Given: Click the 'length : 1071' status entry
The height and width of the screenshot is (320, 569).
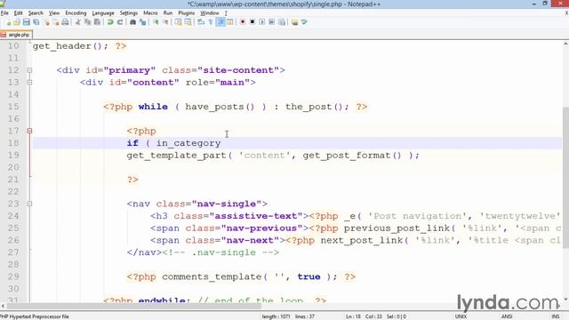Looking at the screenshot, I should 276,316.
